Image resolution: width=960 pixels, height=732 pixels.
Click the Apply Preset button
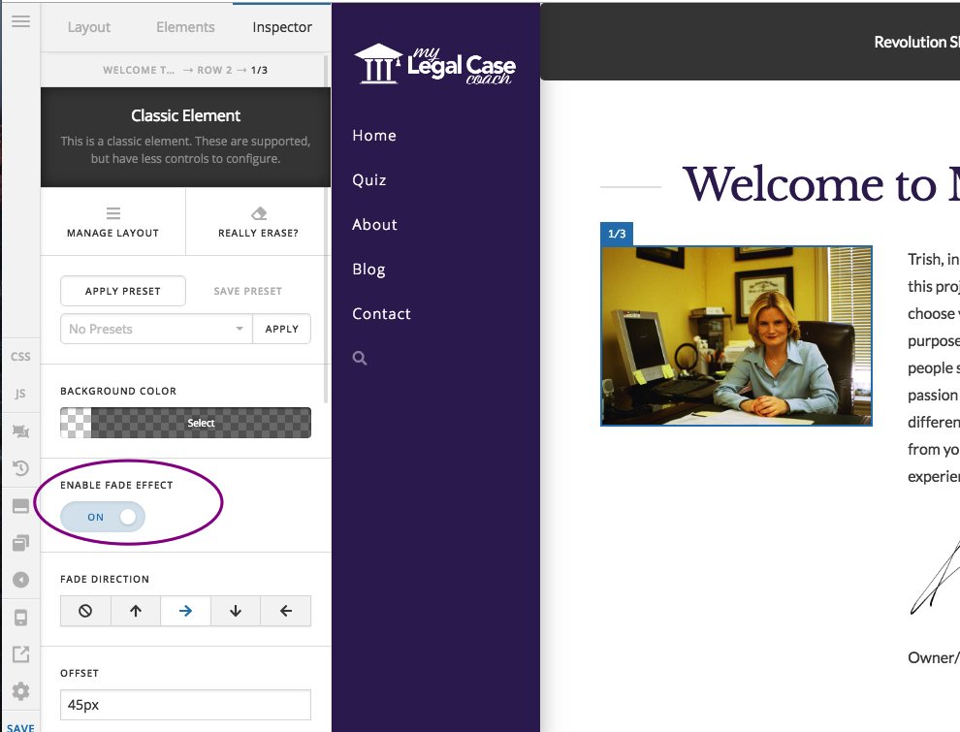click(123, 291)
